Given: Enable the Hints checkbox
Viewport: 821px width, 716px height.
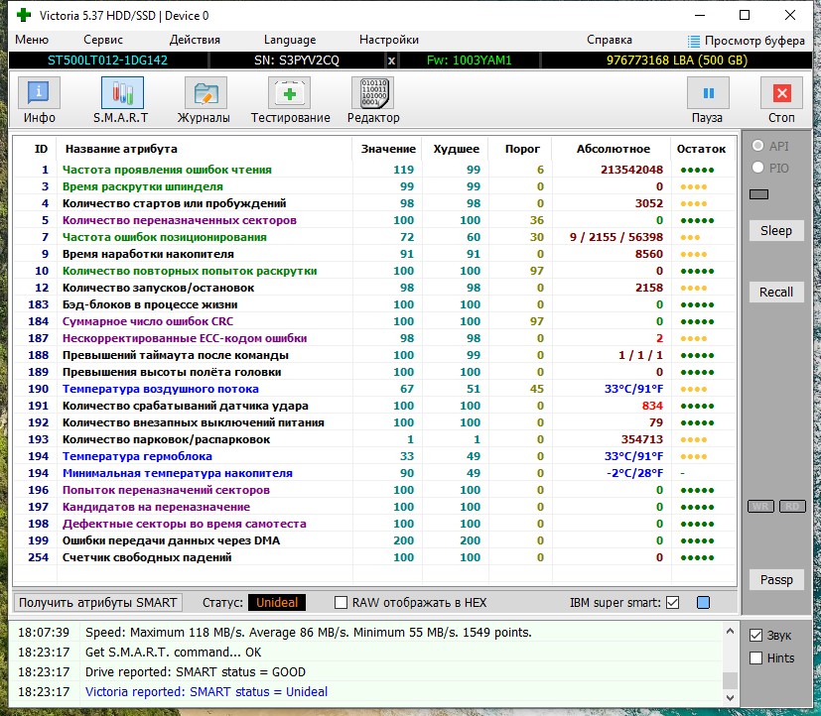Looking at the screenshot, I should tap(755, 657).
